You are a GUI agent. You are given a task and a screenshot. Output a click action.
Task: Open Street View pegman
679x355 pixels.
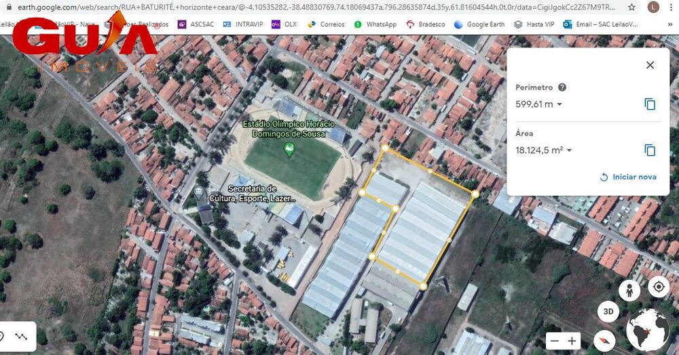629,290
